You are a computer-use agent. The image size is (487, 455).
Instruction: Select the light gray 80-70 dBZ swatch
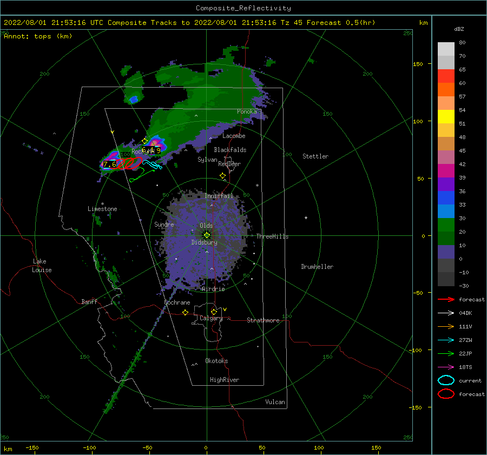click(446, 49)
